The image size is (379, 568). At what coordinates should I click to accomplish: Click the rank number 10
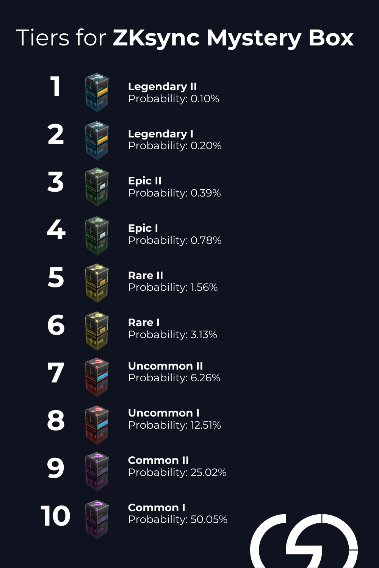[x=55, y=516]
